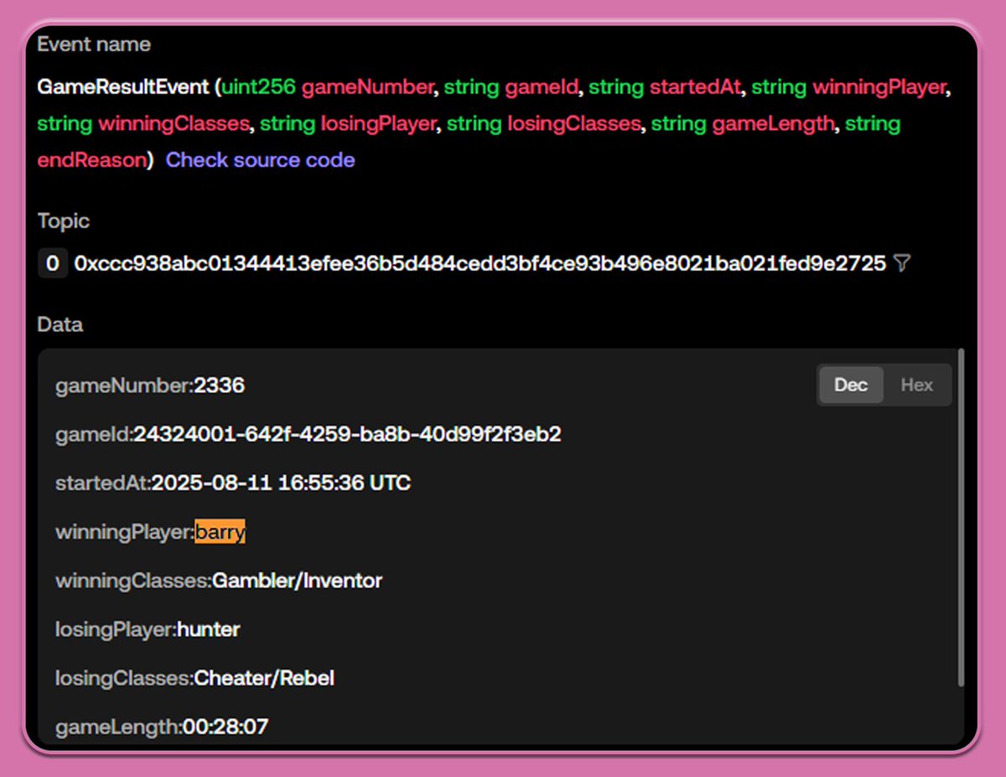Screen dimensions: 1006x777
Task: Switch data display to Hex
Action: point(917,386)
